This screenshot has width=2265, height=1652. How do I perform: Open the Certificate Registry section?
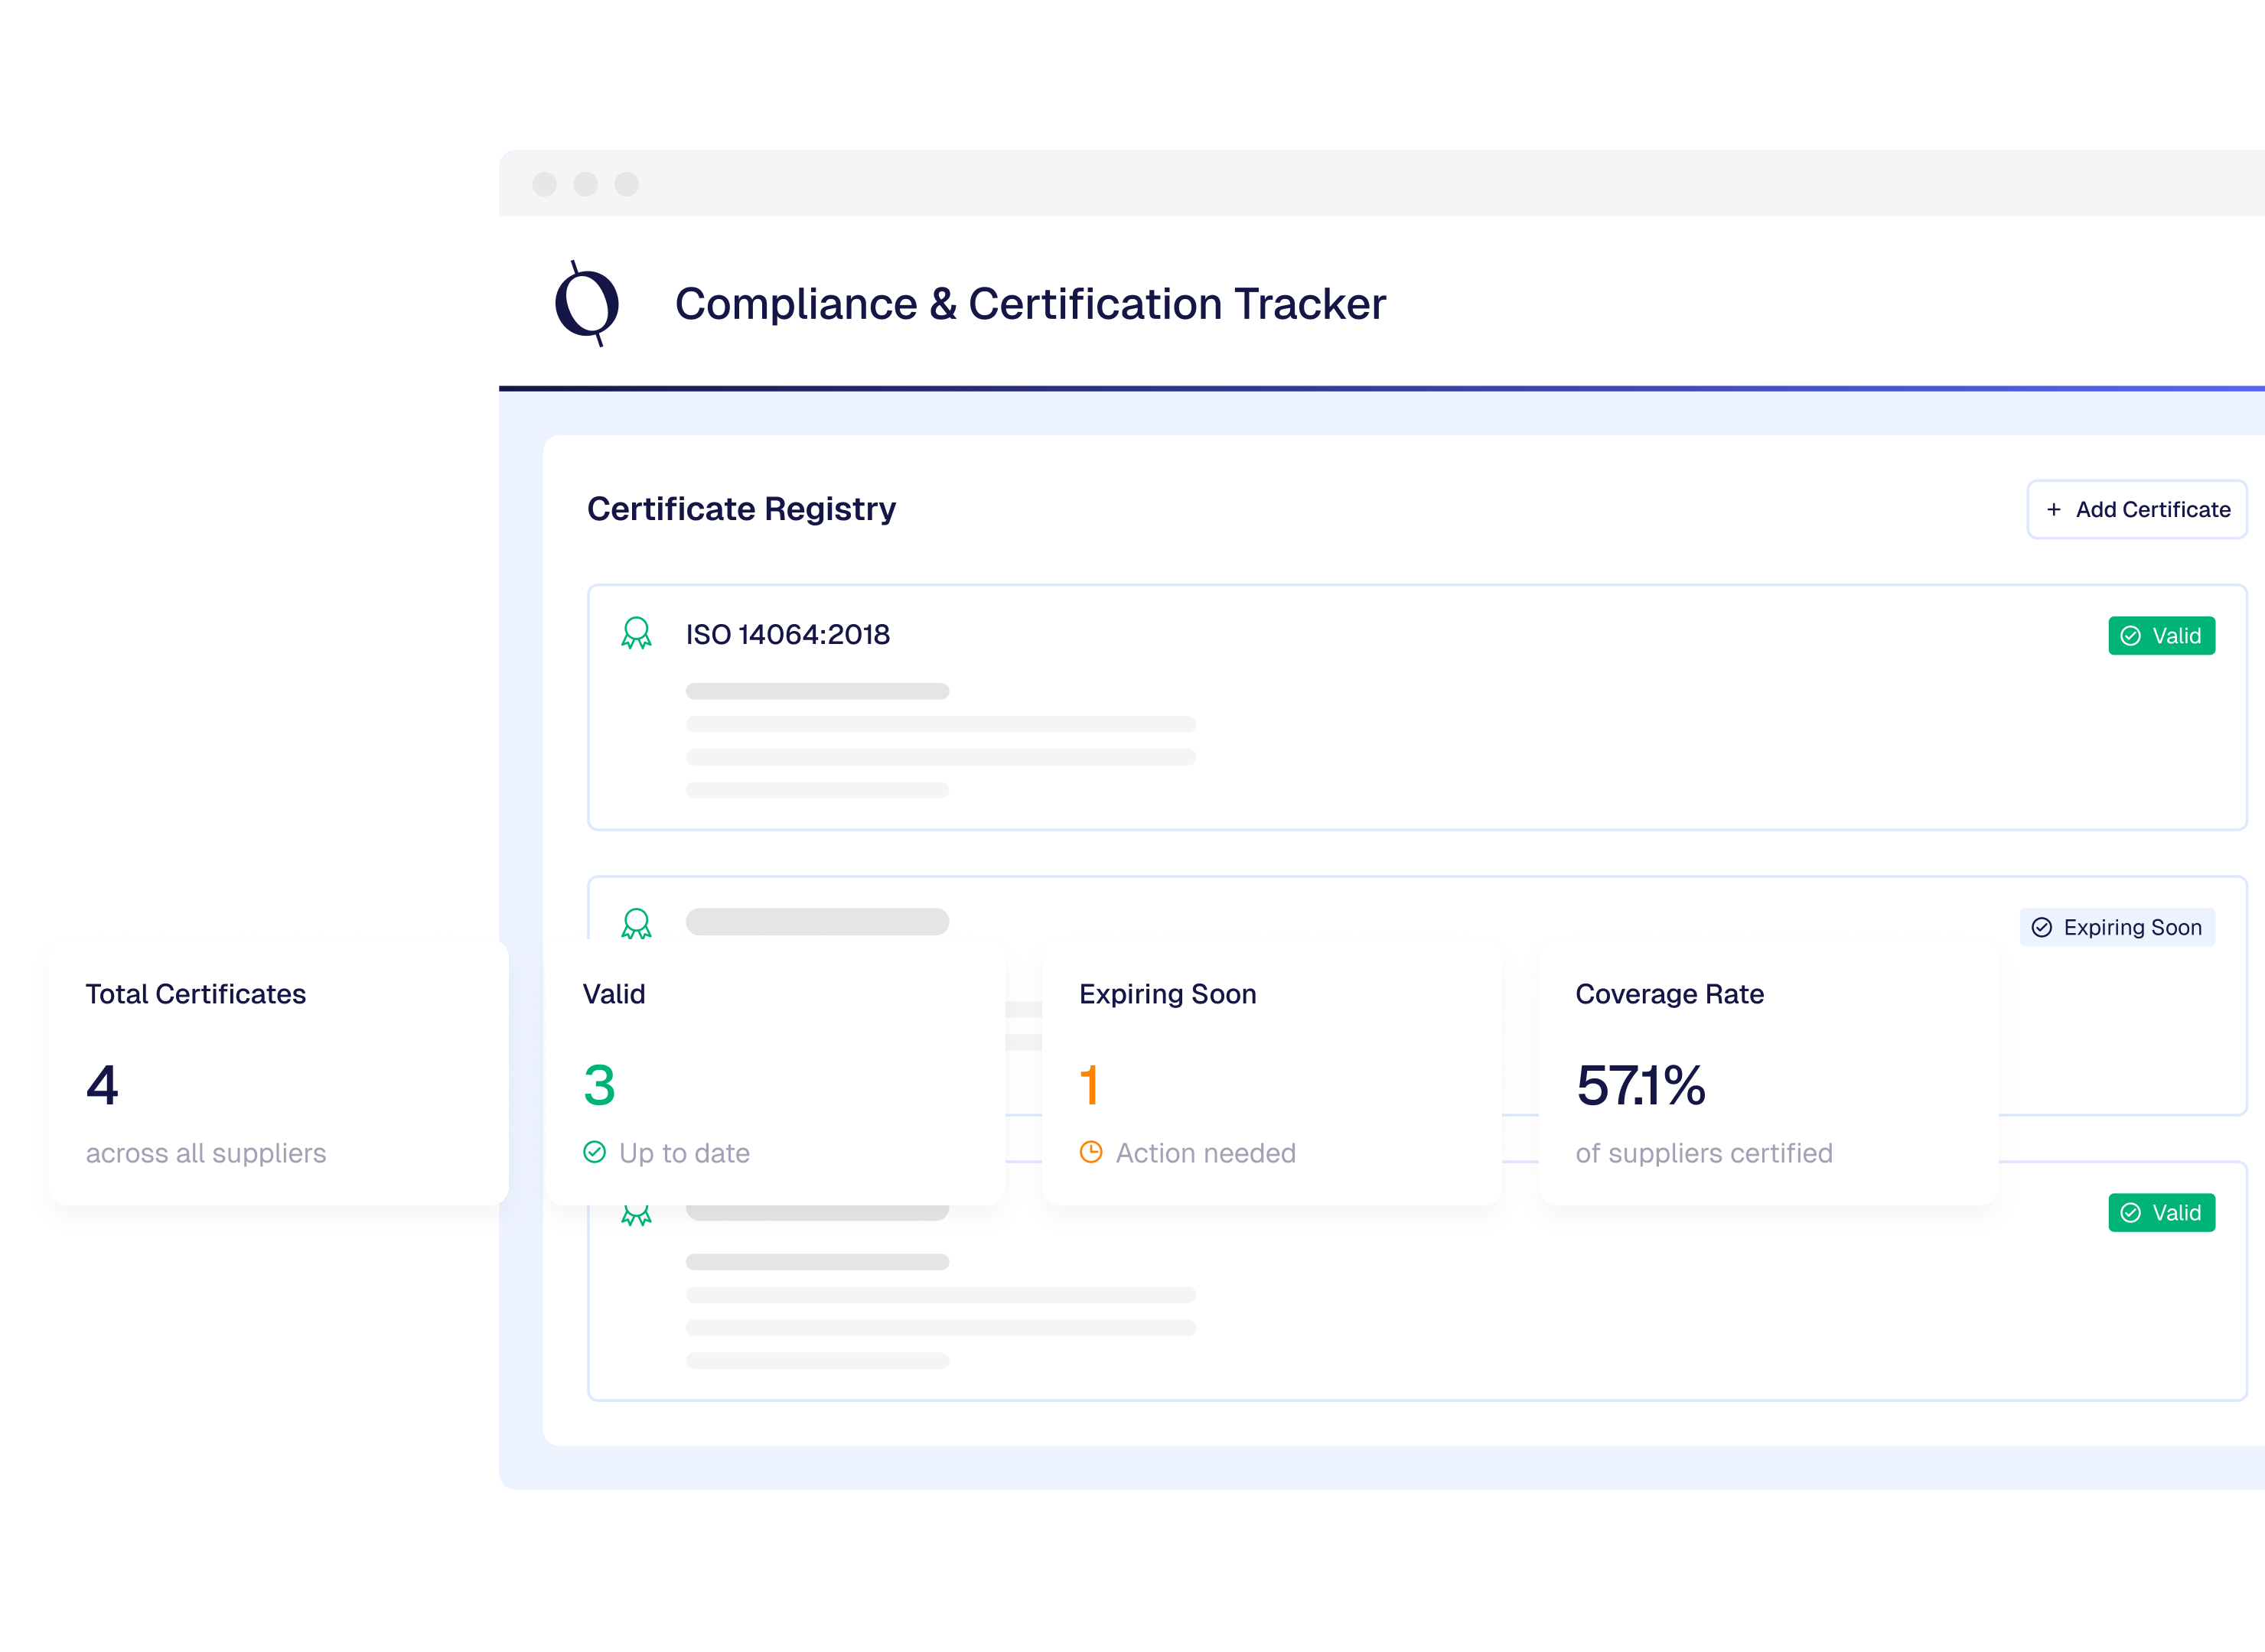[x=741, y=509]
